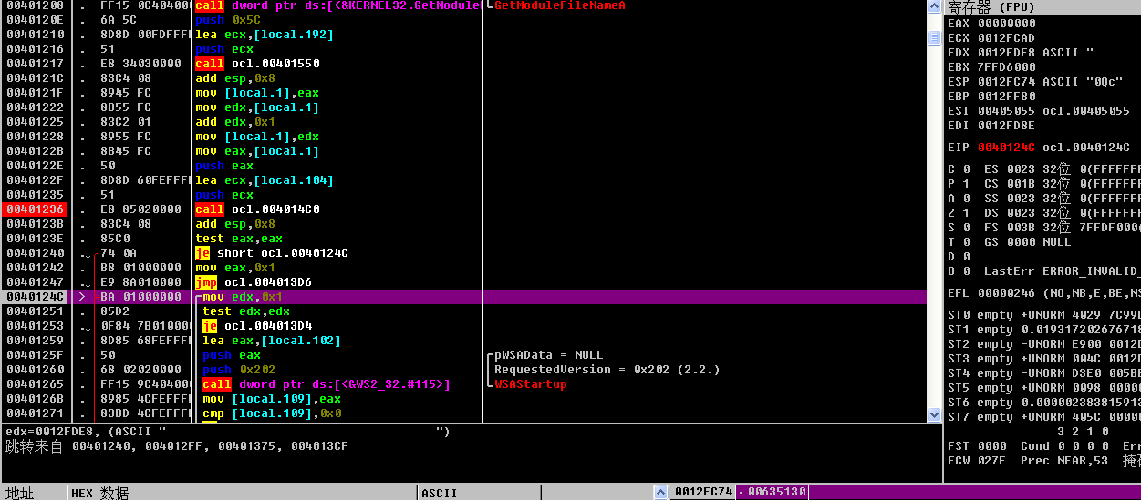The height and width of the screenshot is (500, 1141).
Task: Click the WSAStartup comment
Action: (x=531, y=384)
